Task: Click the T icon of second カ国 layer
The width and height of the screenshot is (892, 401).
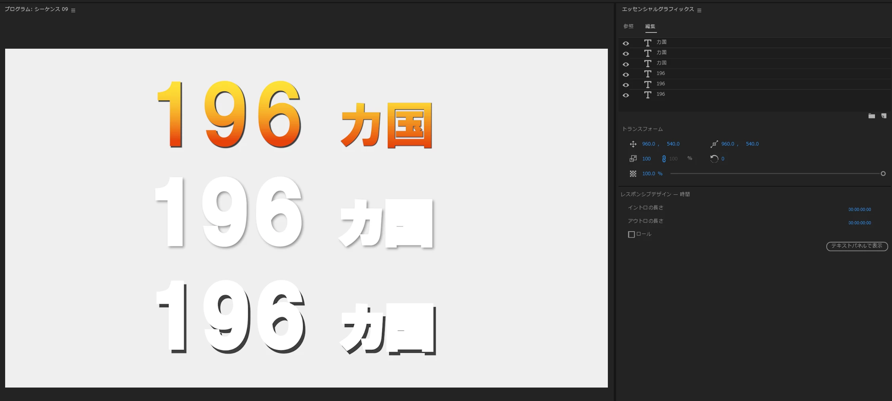Action: pos(647,53)
